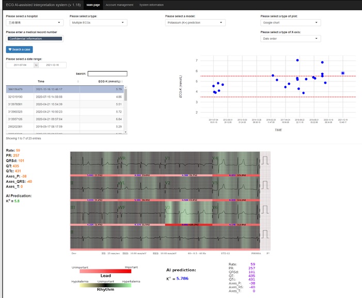The image size is (362, 298).
Task: Click the table scrollbar down arrow
Action: (x=125, y=132)
